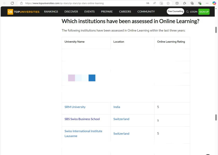
Task: Open site search magnifier icon
Action: [188, 12]
